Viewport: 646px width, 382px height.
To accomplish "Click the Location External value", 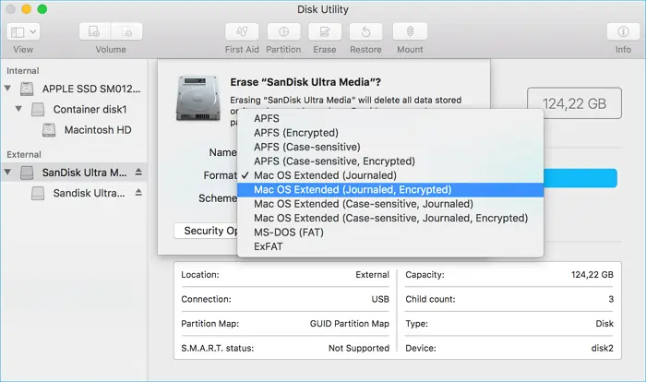I will tap(372, 274).
